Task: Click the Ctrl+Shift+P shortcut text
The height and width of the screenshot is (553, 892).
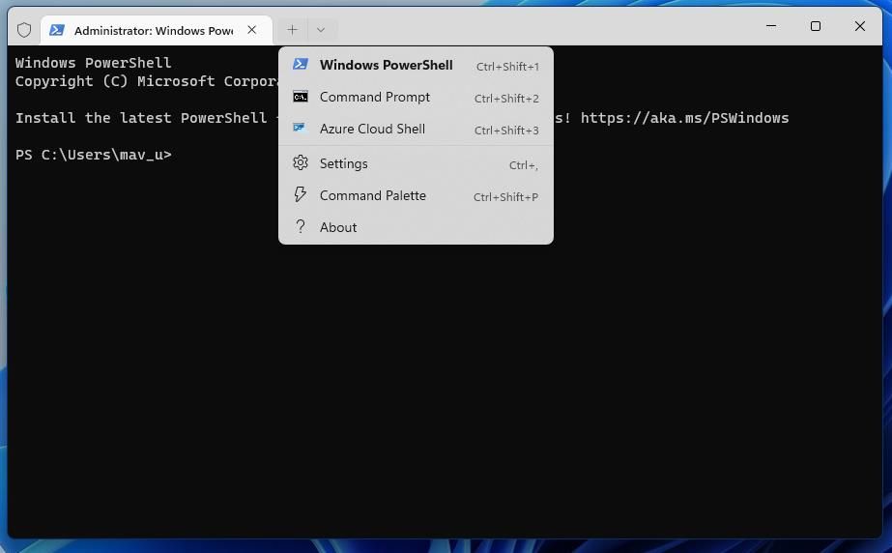Action: (x=505, y=197)
